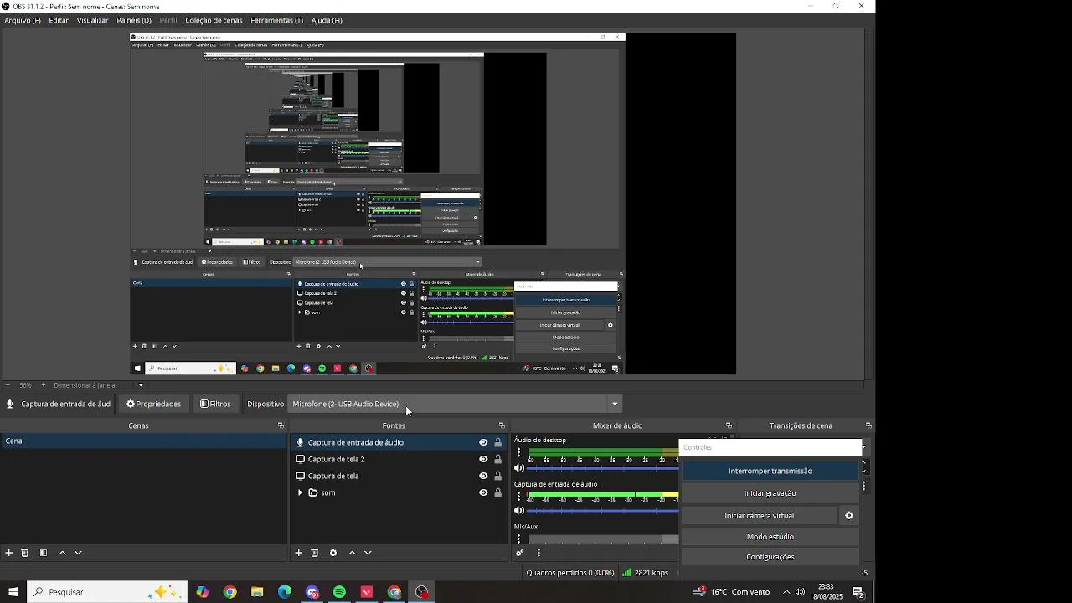Image resolution: width=1072 pixels, height=603 pixels.
Task: Open Captura de entrada de áudio mixer options
Action: (x=518, y=496)
